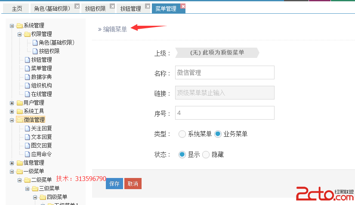Click the 角色(基础权限) page icon in tree
Viewport: 355px width, 205px height.
(x=35, y=42)
